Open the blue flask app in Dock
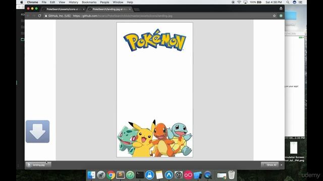This screenshot has width=323, height=181. (x=149, y=175)
